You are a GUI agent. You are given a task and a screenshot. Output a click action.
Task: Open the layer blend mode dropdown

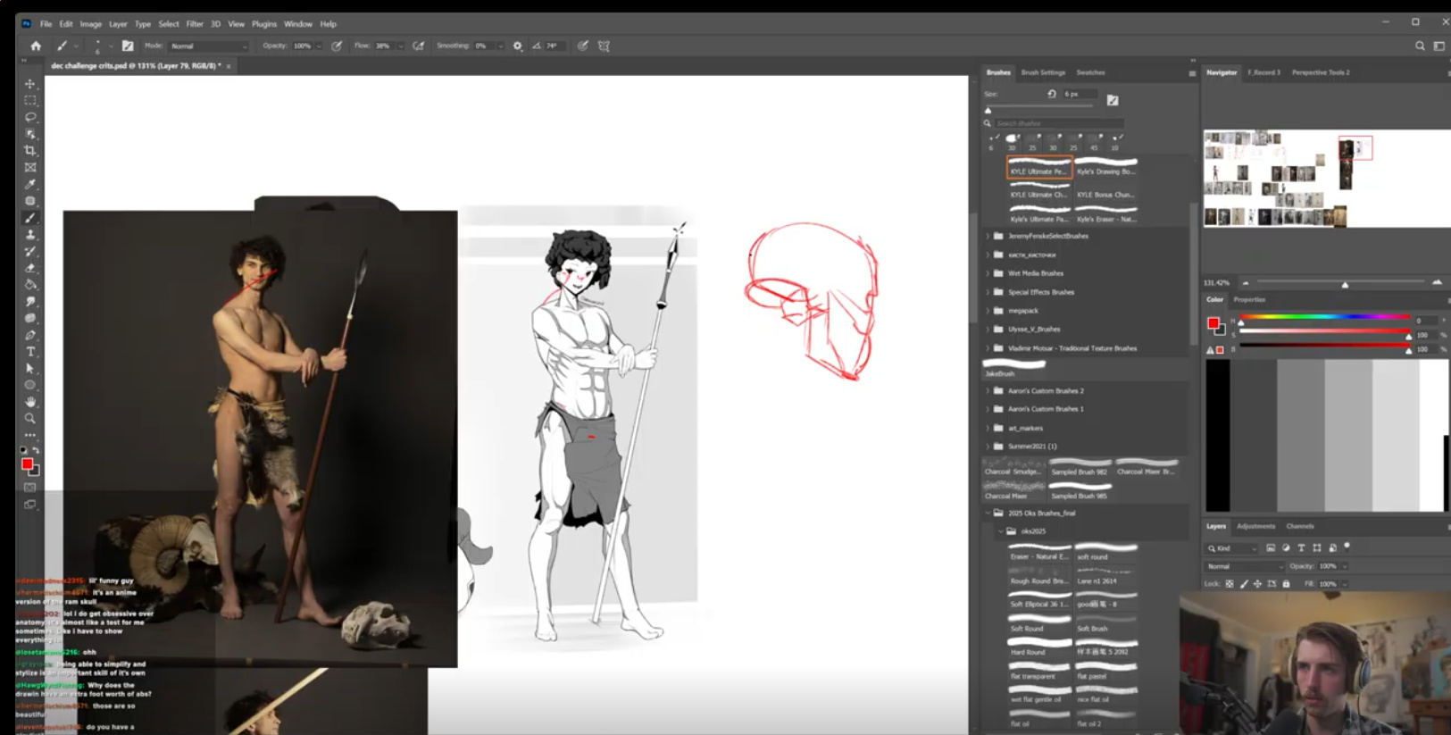tap(1246, 566)
